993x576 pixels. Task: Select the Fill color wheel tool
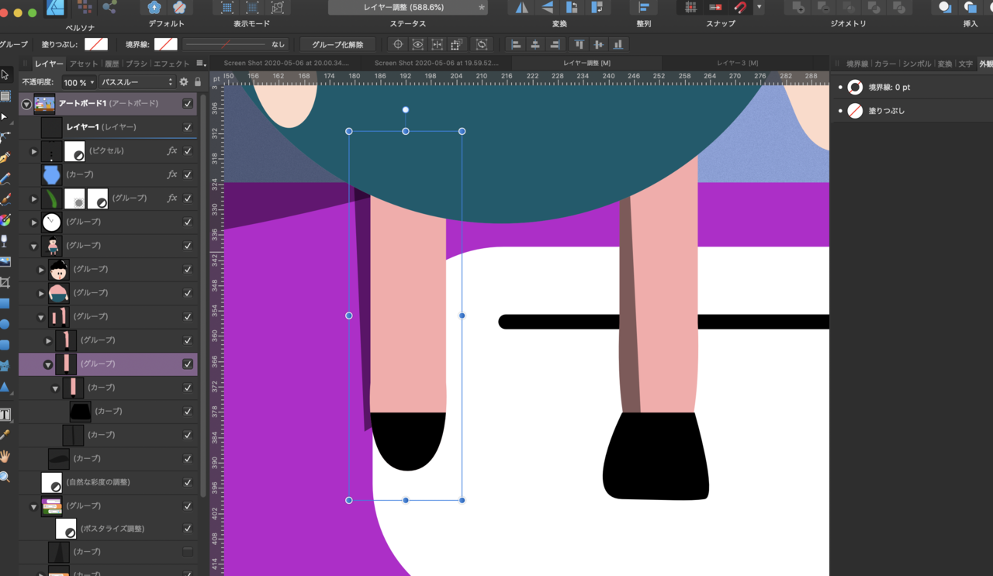coord(5,220)
